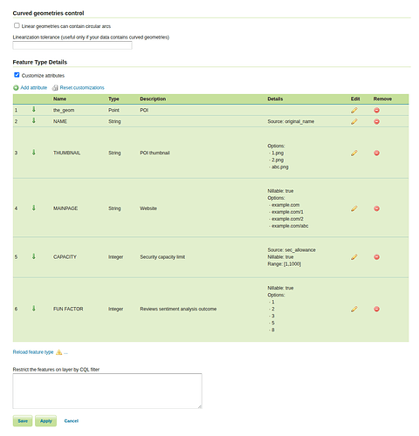Remove the NAME attribute row

376,121
